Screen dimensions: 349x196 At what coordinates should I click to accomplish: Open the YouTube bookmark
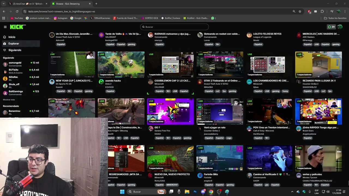coord(17,18)
